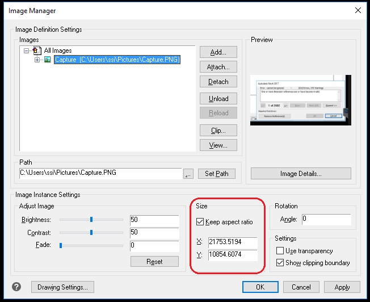Click the image preview thumbnail
The height and width of the screenshot is (302, 370).
301,100
